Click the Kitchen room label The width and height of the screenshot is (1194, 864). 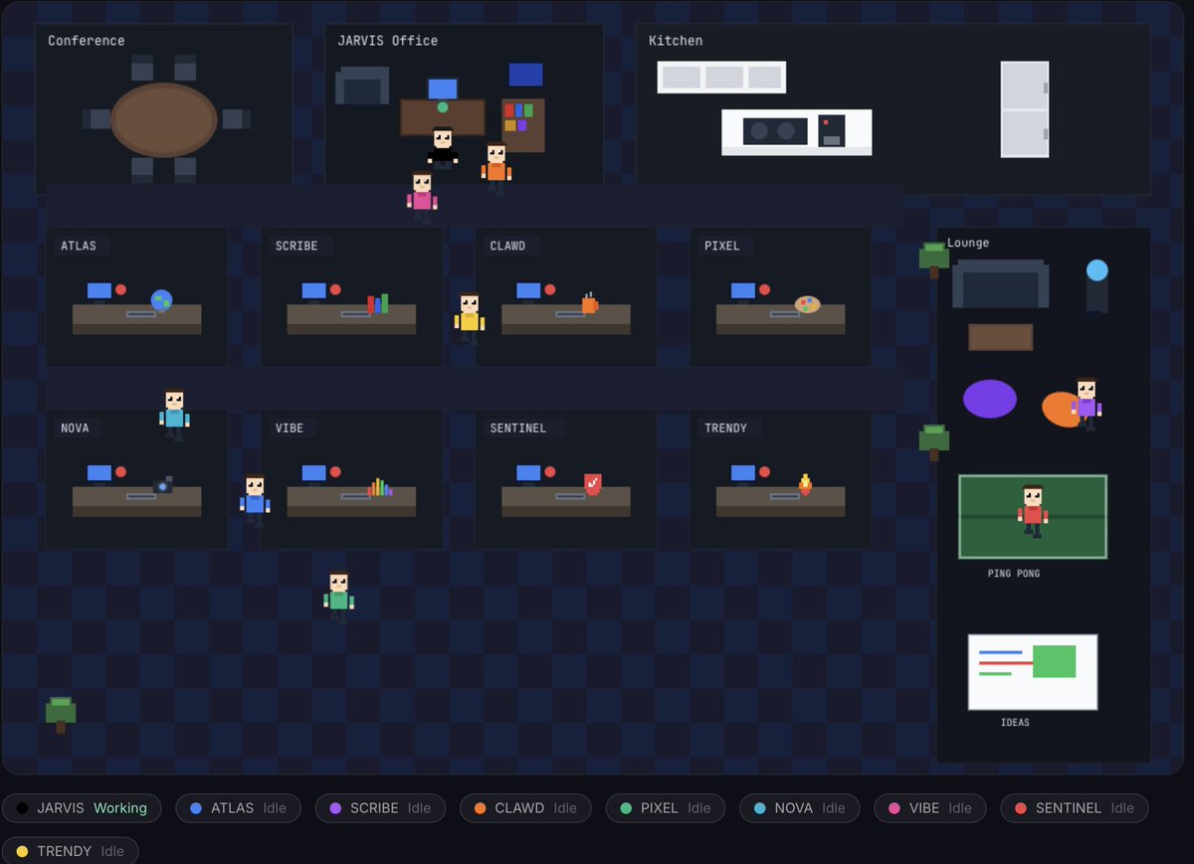[x=676, y=41]
